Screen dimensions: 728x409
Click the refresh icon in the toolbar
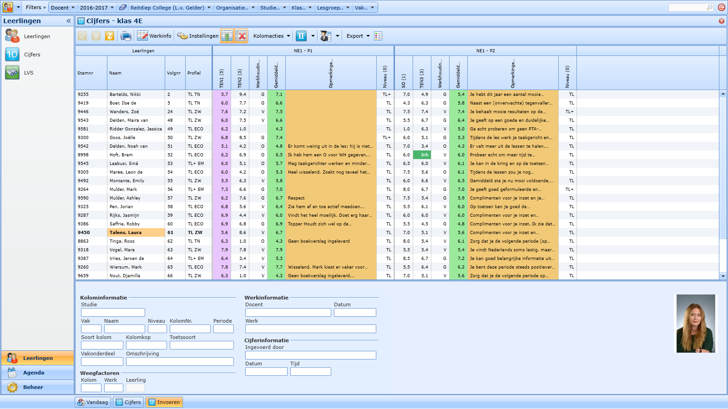coord(110,36)
